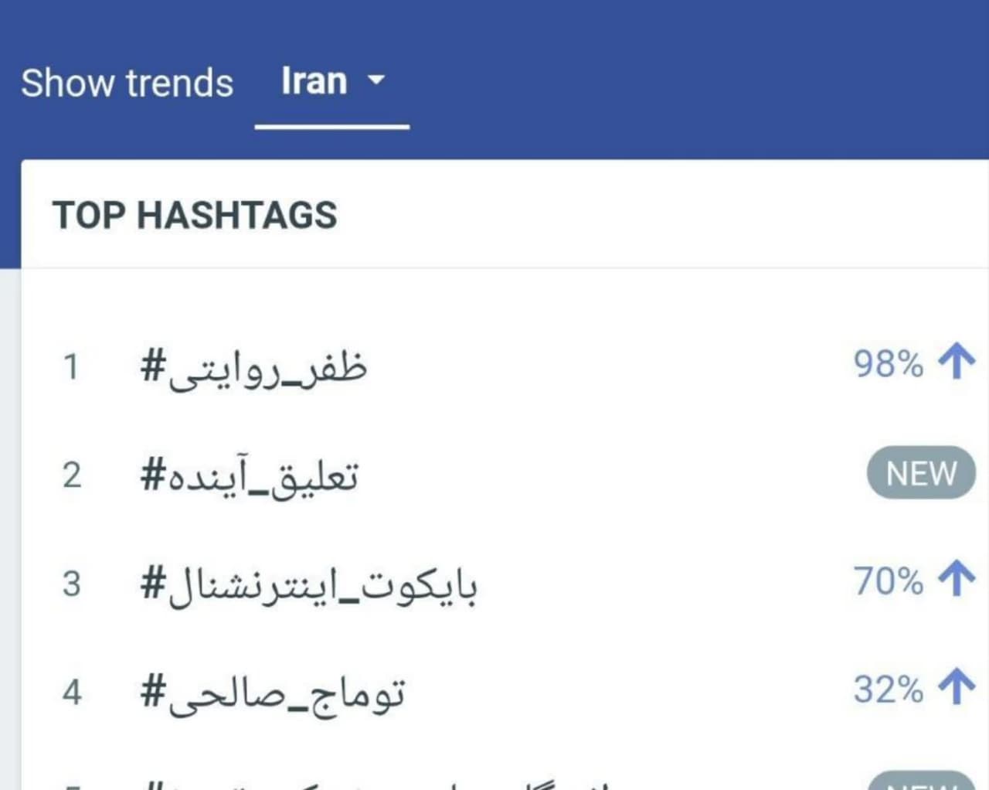Click the arrow icon for #توماج_صالحی
Screen dimensions: 989x790
coord(957,688)
